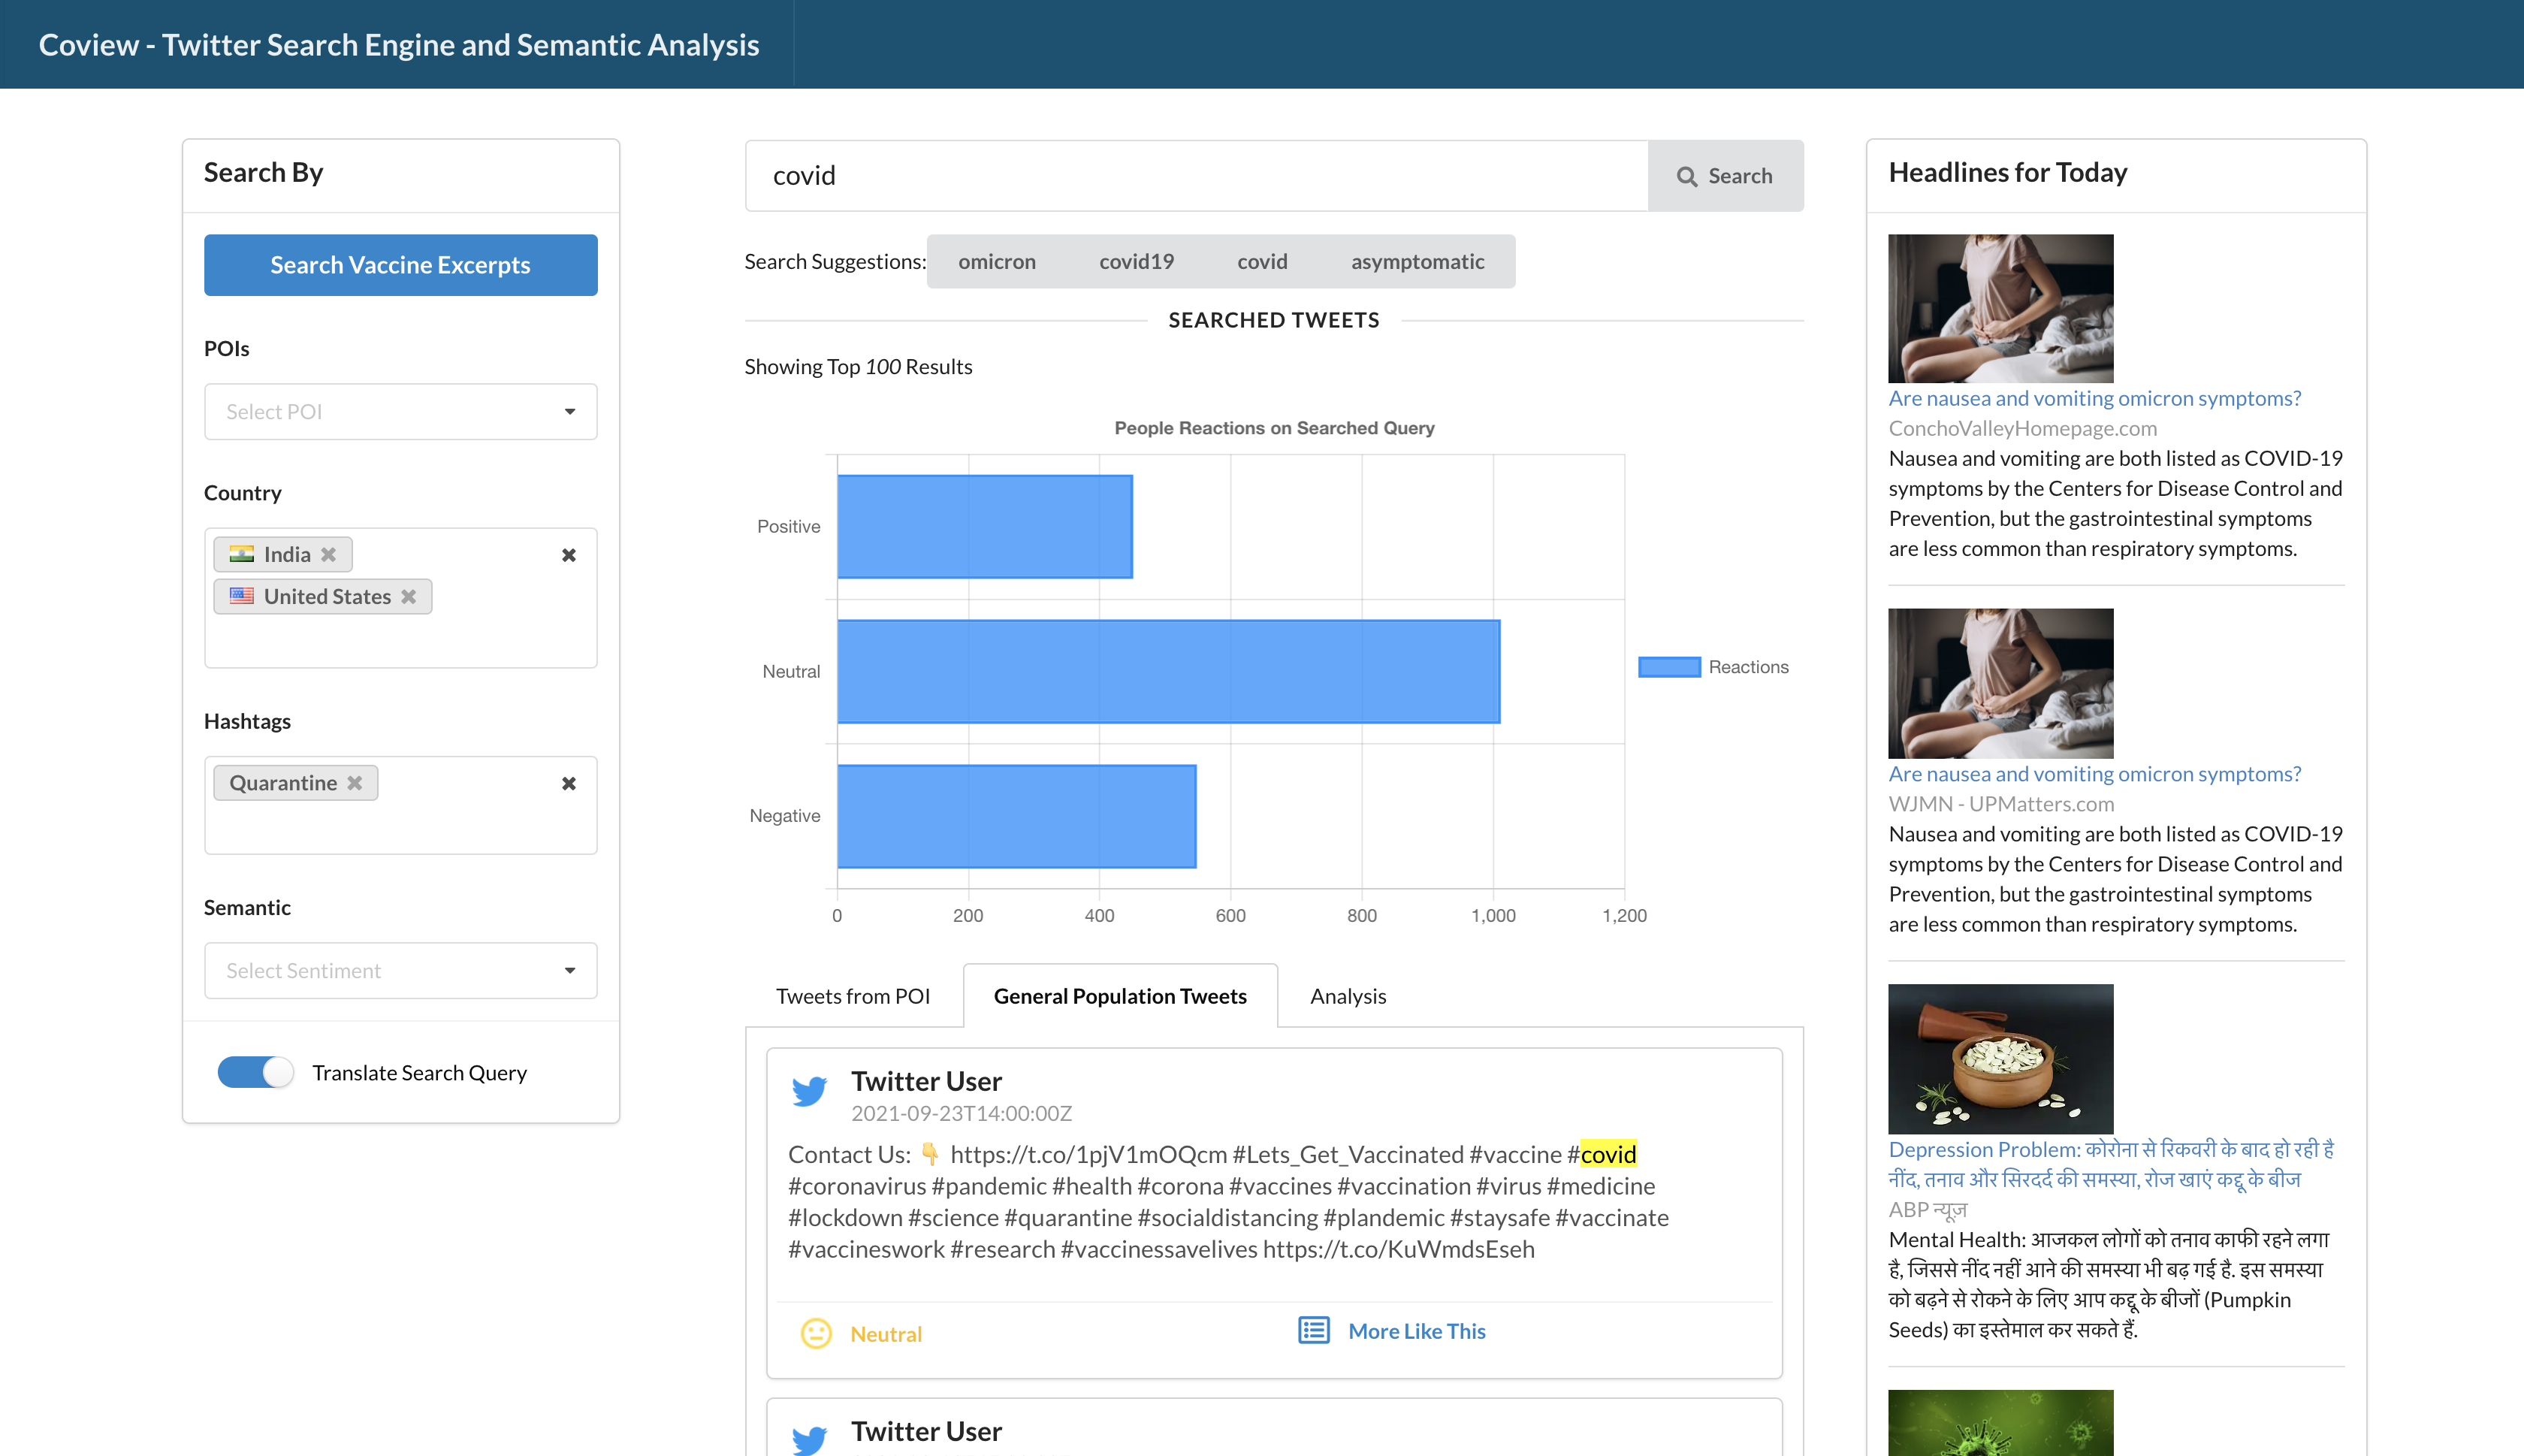Choose the omicron search suggestion
2524x1456 pixels.
pyautogui.click(x=997, y=262)
